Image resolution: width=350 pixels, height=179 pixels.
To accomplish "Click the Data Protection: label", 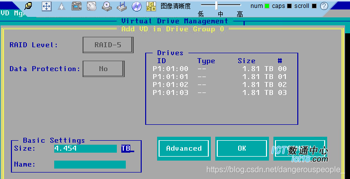I will (45, 69).
